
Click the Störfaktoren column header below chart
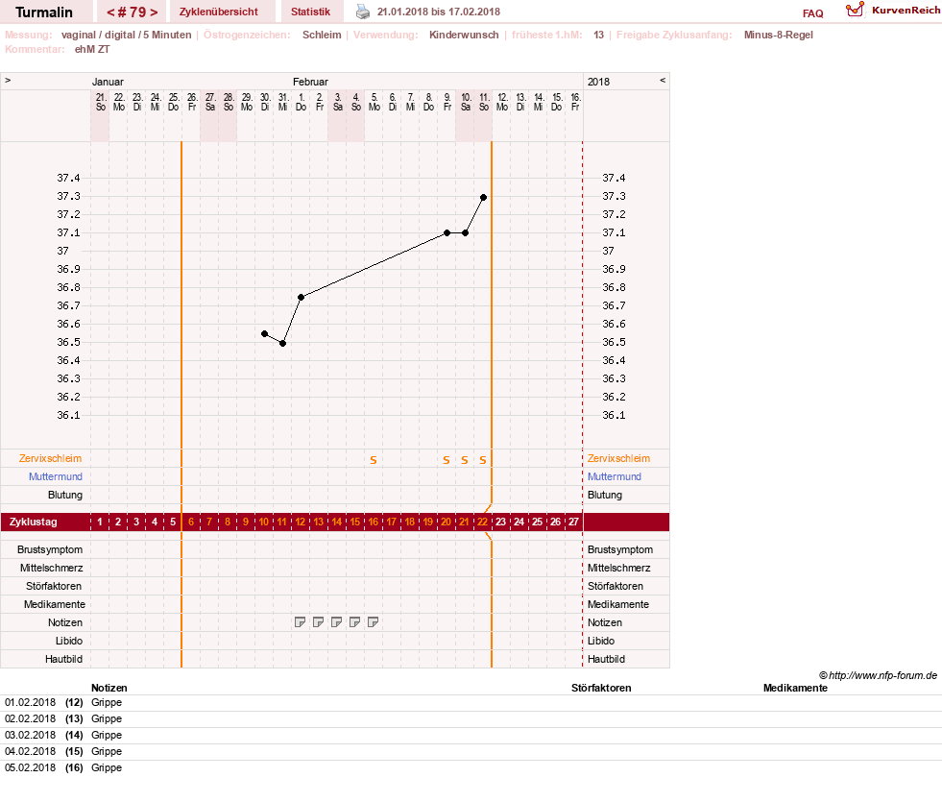coord(601,688)
